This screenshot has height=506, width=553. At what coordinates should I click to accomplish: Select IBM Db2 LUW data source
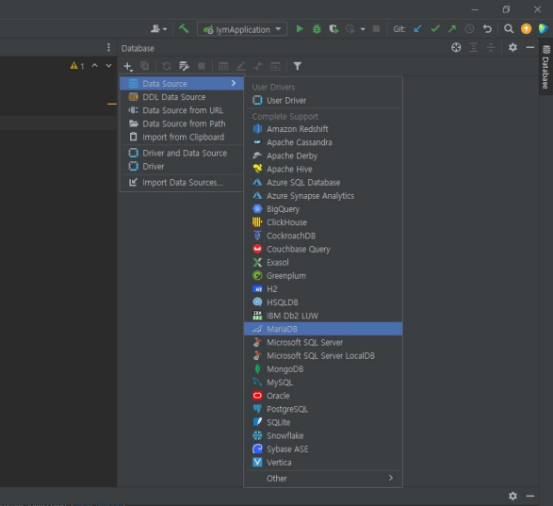point(323,316)
